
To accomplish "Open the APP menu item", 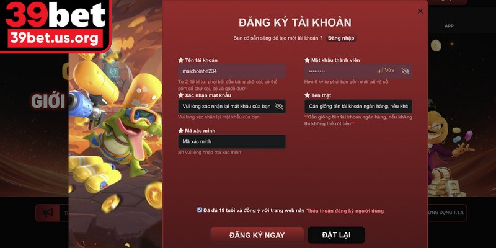I will pos(449,26).
